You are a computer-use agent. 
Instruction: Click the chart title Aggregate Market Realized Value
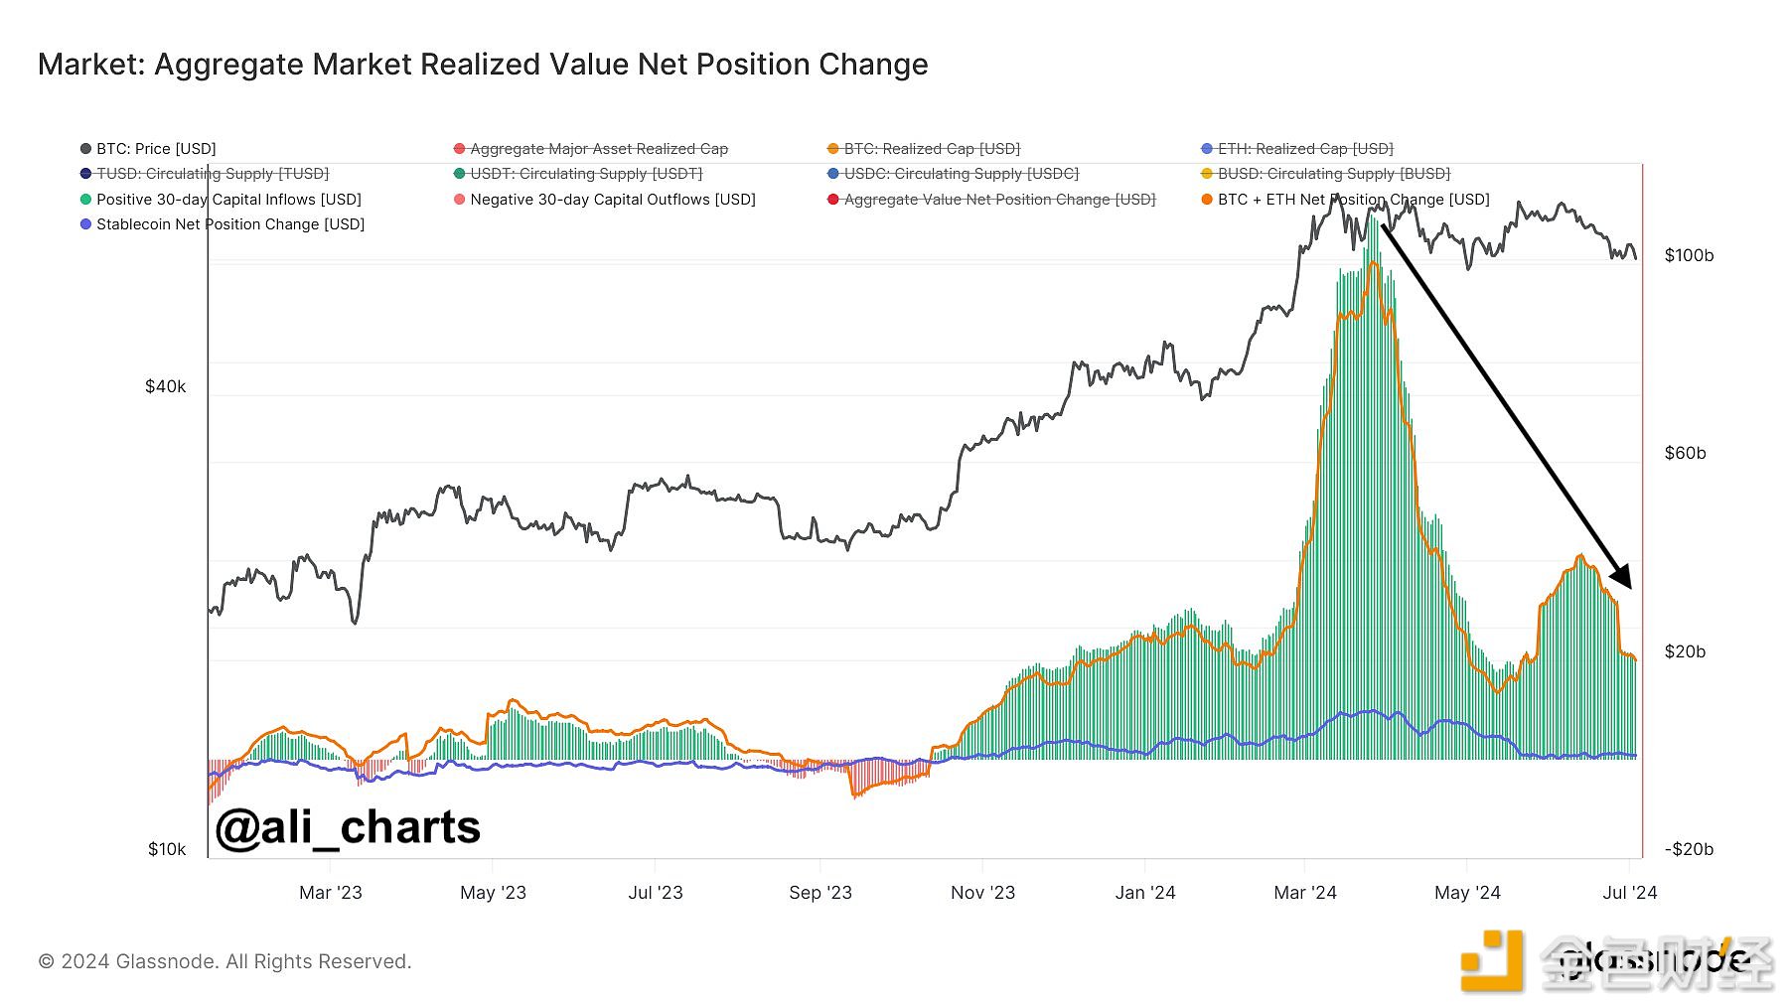tap(483, 65)
